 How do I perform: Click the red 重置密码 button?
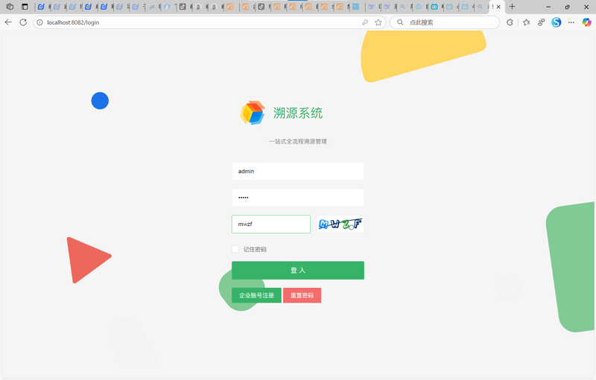coord(302,295)
